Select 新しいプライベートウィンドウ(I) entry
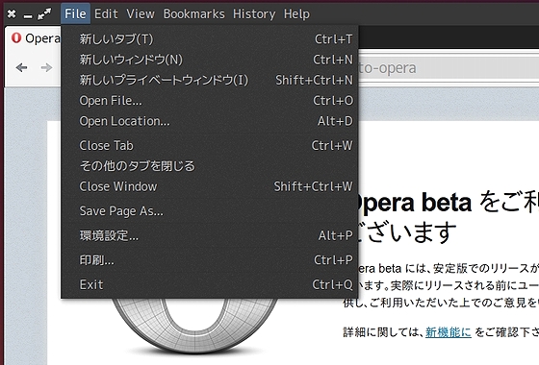The width and height of the screenshot is (539, 365). 210,80
